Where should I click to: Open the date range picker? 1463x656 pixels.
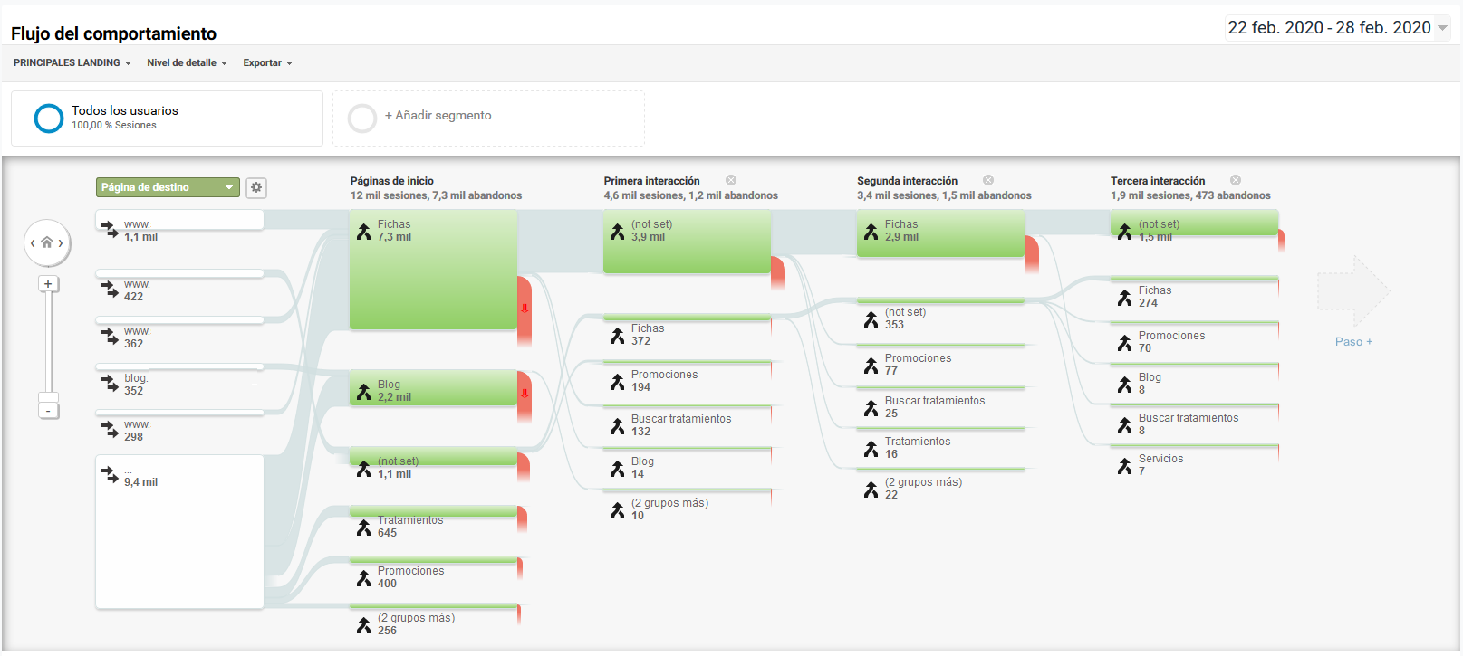tap(1337, 28)
